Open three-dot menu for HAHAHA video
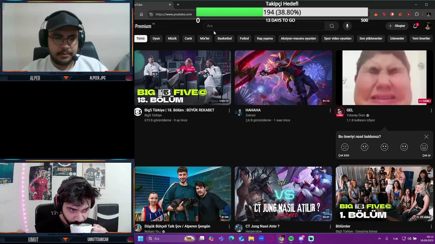Screen dimensions: 435x244 [330, 110]
